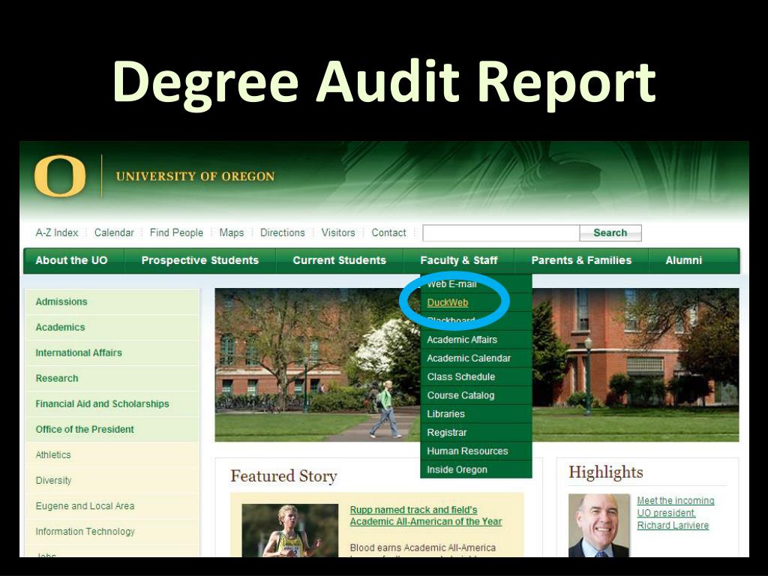The width and height of the screenshot is (768, 576).
Task: Open the Maps link
Action: pos(232,232)
